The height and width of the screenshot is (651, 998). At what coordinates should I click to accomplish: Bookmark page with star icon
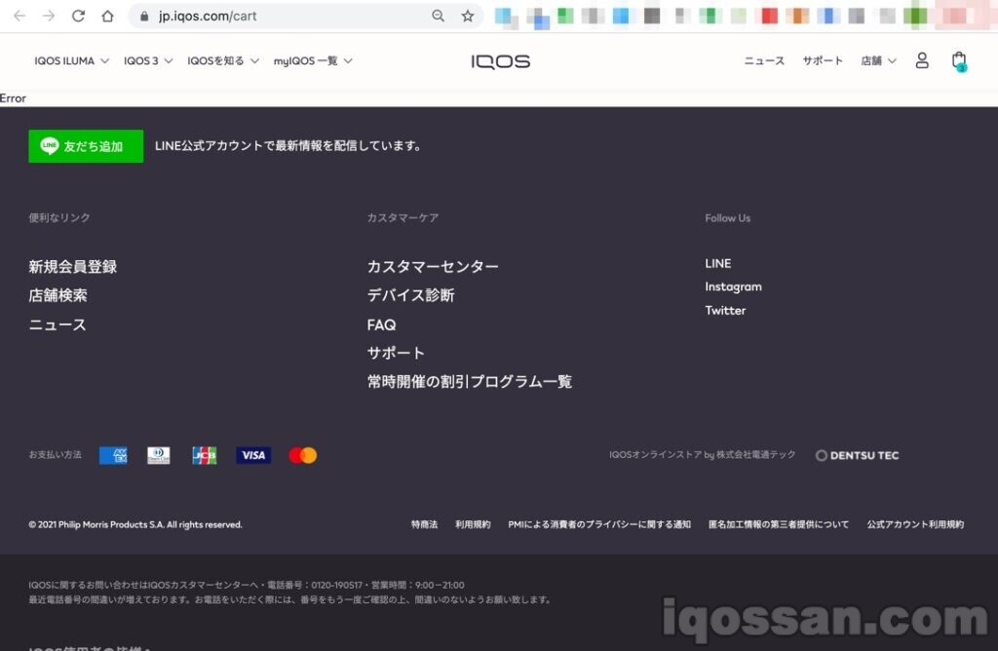tap(468, 16)
